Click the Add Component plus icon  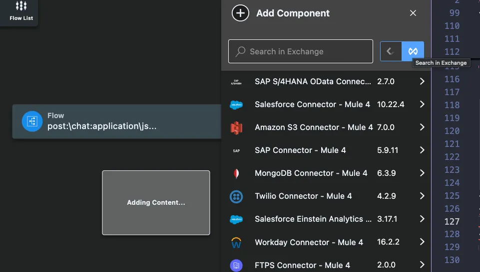[x=240, y=13]
